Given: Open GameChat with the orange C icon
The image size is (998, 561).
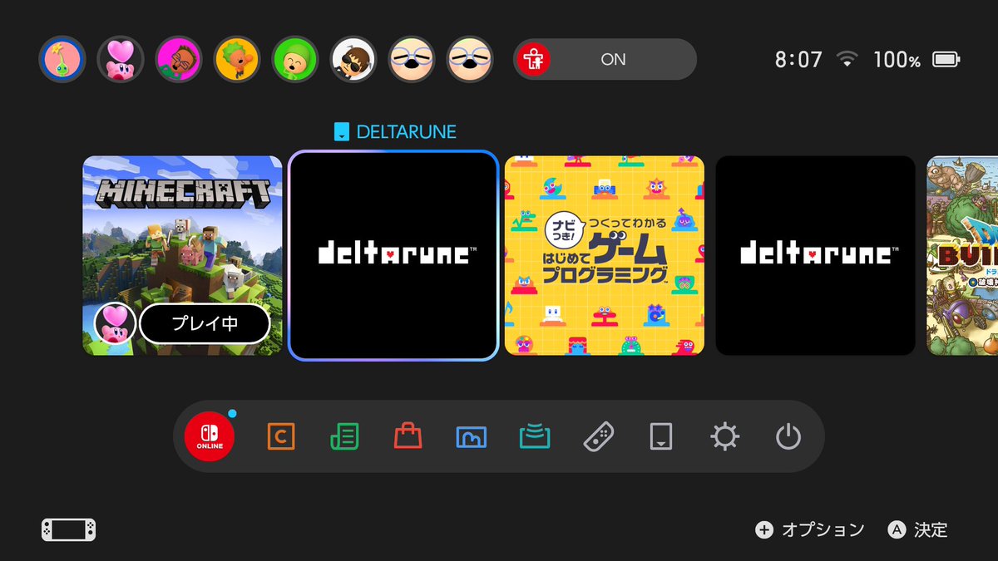Looking at the screenshot, I should [281, 436].
